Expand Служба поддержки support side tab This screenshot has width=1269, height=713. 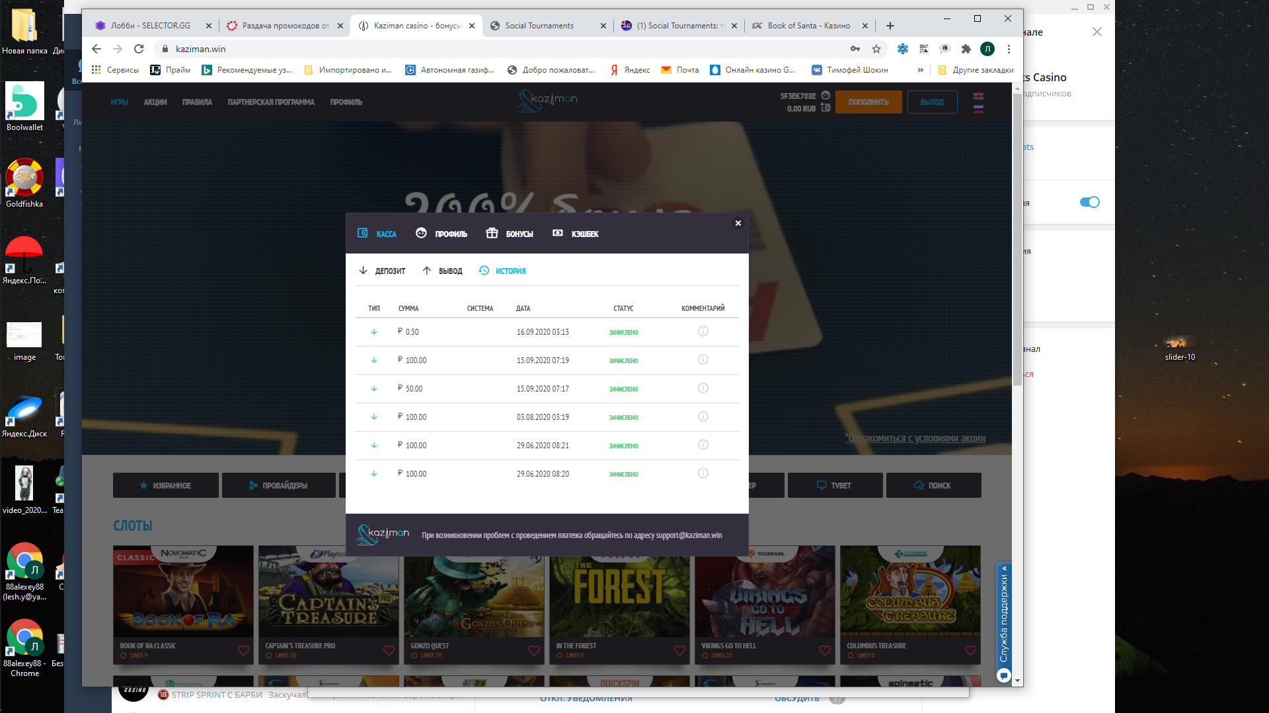(1004, 617)
